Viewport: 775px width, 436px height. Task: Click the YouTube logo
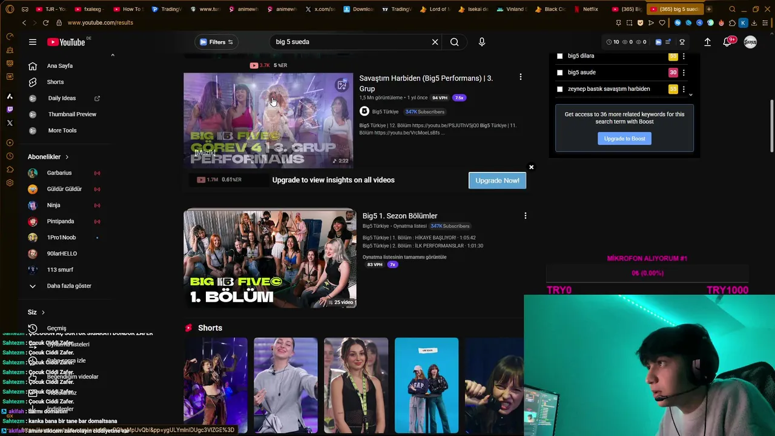(67, 42)
